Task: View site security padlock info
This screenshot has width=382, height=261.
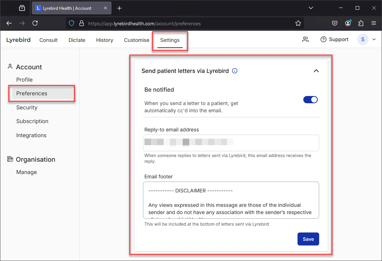Action: click(x=82, y=23)
